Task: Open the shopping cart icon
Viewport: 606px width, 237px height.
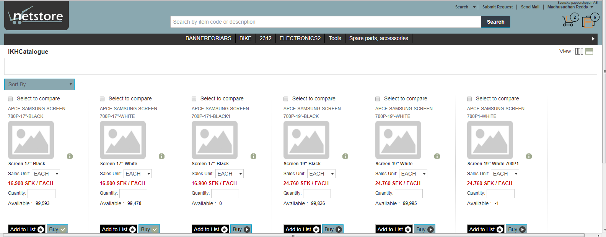Action: click(567, 21)
